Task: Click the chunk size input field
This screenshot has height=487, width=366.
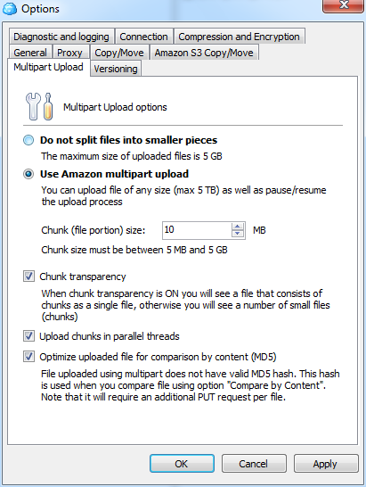Action: click(x=197, y=230)
